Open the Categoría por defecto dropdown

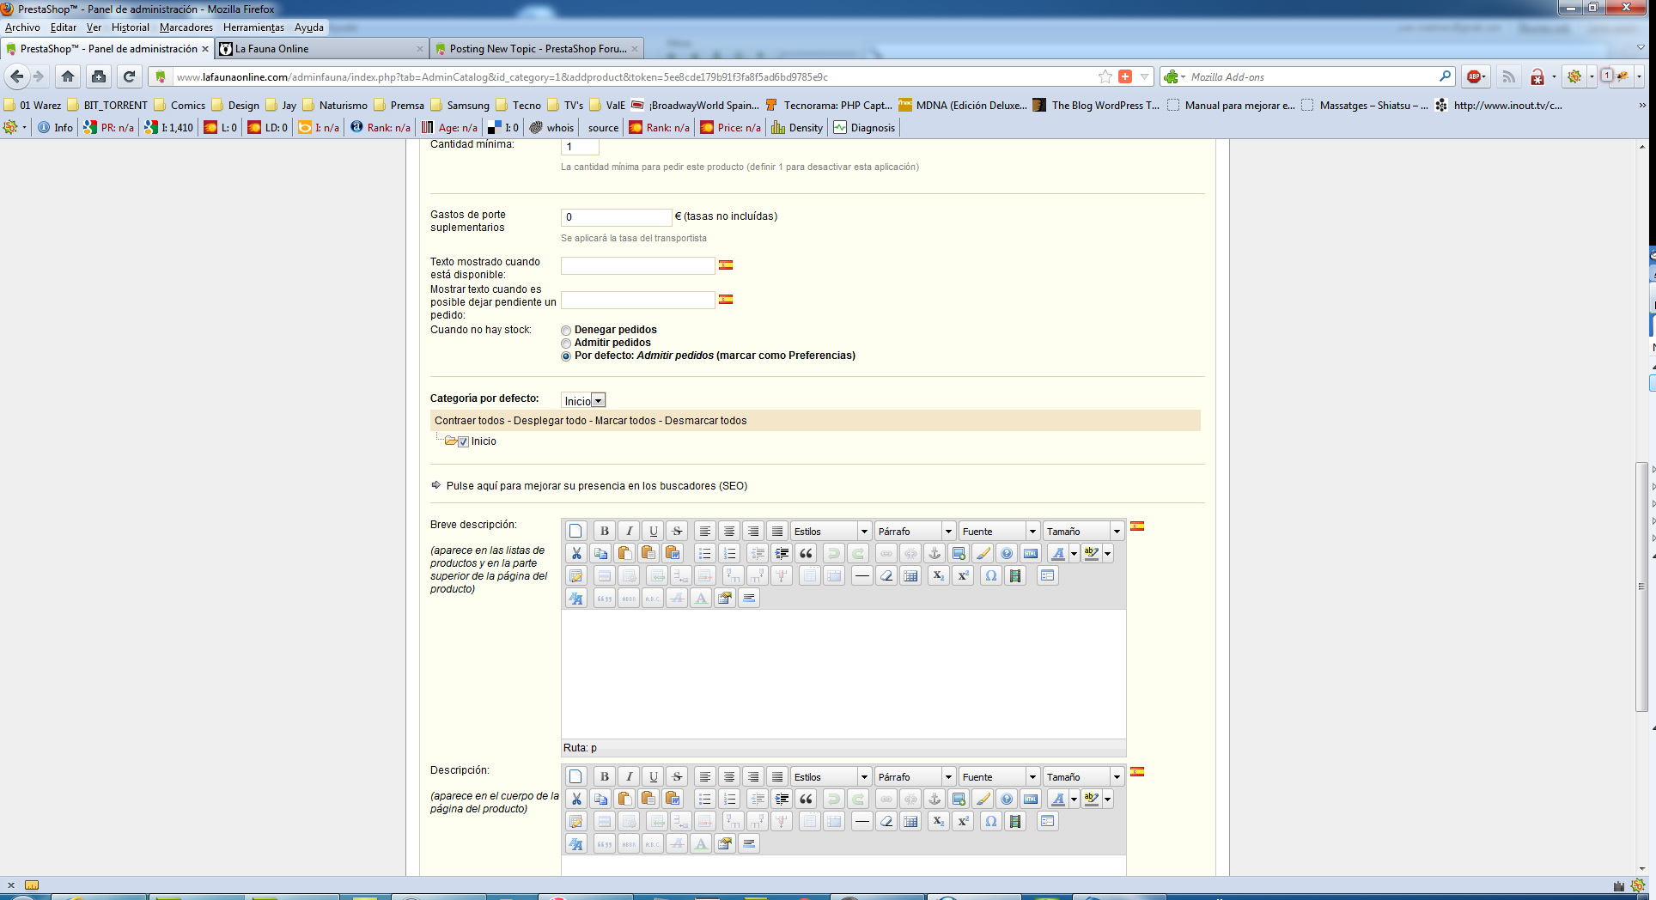584,400
